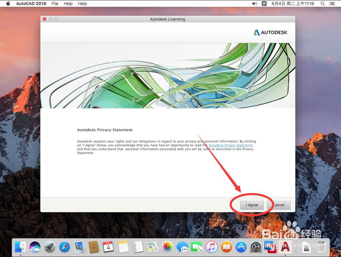The image size is (341, 257).
Task: Open iBooks icon in Dock
Action: click(x=226, y=247)
